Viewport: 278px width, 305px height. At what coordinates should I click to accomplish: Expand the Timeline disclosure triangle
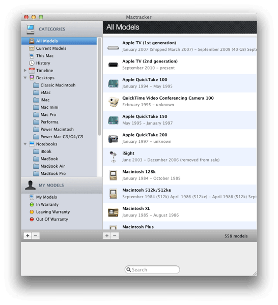coord(25,71)
